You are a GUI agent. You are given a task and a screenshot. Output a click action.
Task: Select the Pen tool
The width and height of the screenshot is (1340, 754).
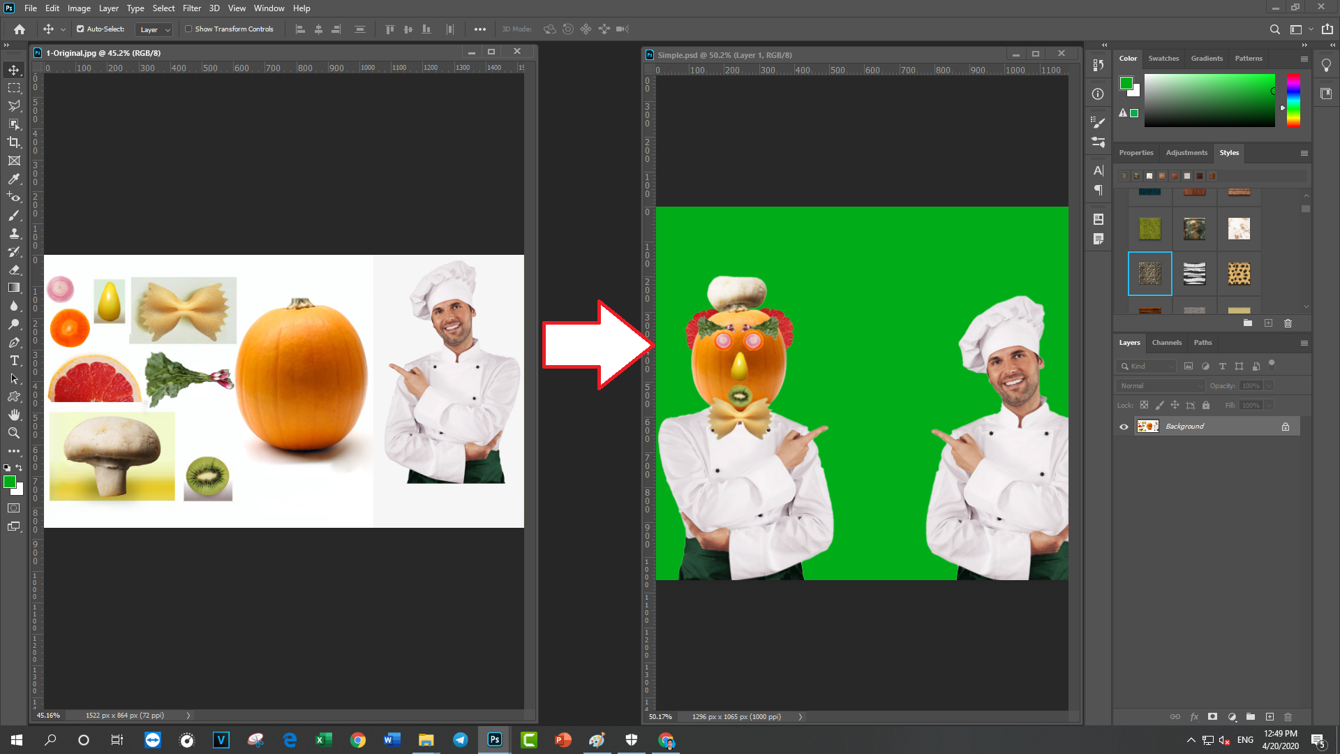coord(14,343)
